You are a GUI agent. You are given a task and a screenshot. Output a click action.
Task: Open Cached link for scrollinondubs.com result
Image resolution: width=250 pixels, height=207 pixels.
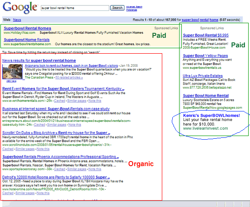pyautogui.click(x=8, y=149)
